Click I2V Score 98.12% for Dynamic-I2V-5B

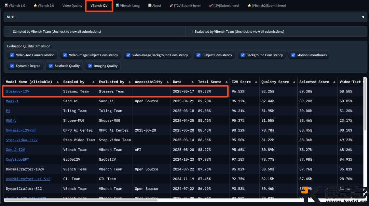click(x=238, y=130)
